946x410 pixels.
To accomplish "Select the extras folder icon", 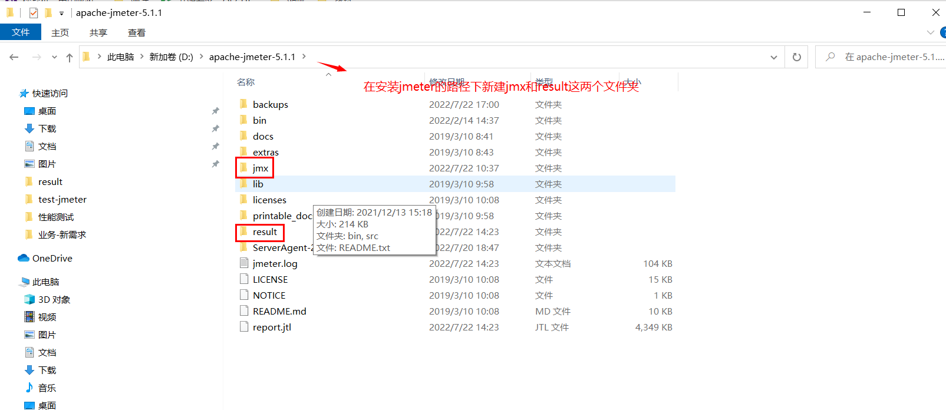I will (x=243, y=152).
